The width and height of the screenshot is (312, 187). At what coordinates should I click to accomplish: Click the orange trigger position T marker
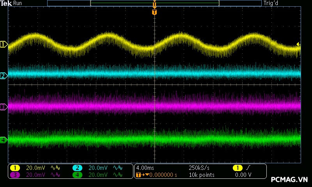click(x=154, y=12)
